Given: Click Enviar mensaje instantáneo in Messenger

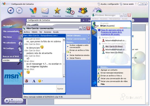Looking at the screenshot, I should 112,73.
